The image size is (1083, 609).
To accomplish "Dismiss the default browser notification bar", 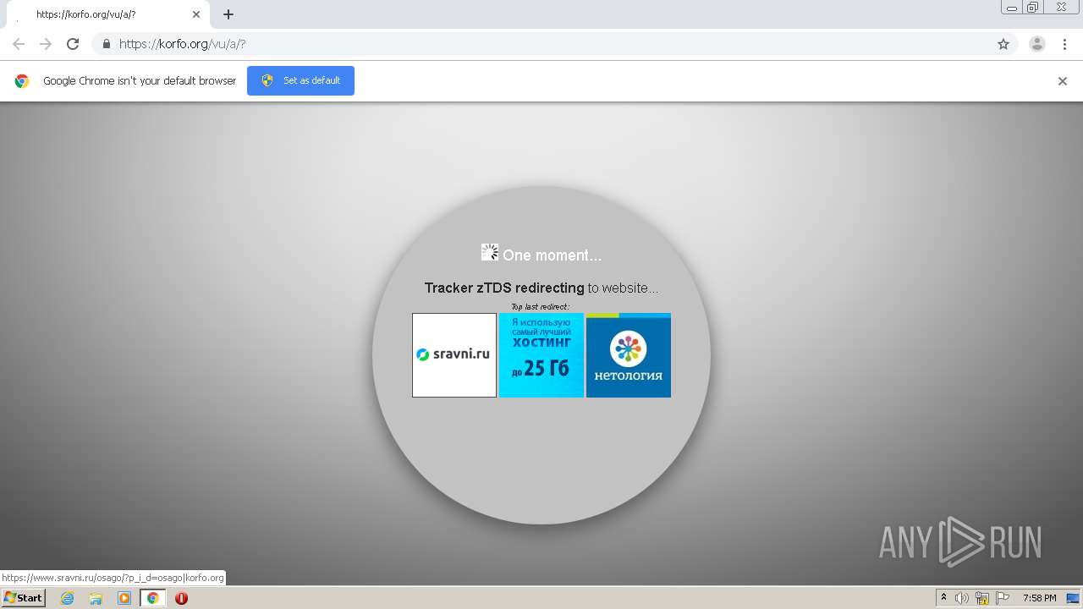I will [1063, 81].
